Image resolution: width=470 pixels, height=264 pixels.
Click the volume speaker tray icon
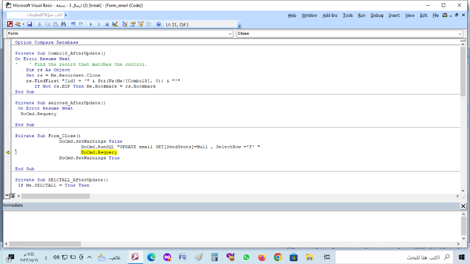(x=56, y=257)
